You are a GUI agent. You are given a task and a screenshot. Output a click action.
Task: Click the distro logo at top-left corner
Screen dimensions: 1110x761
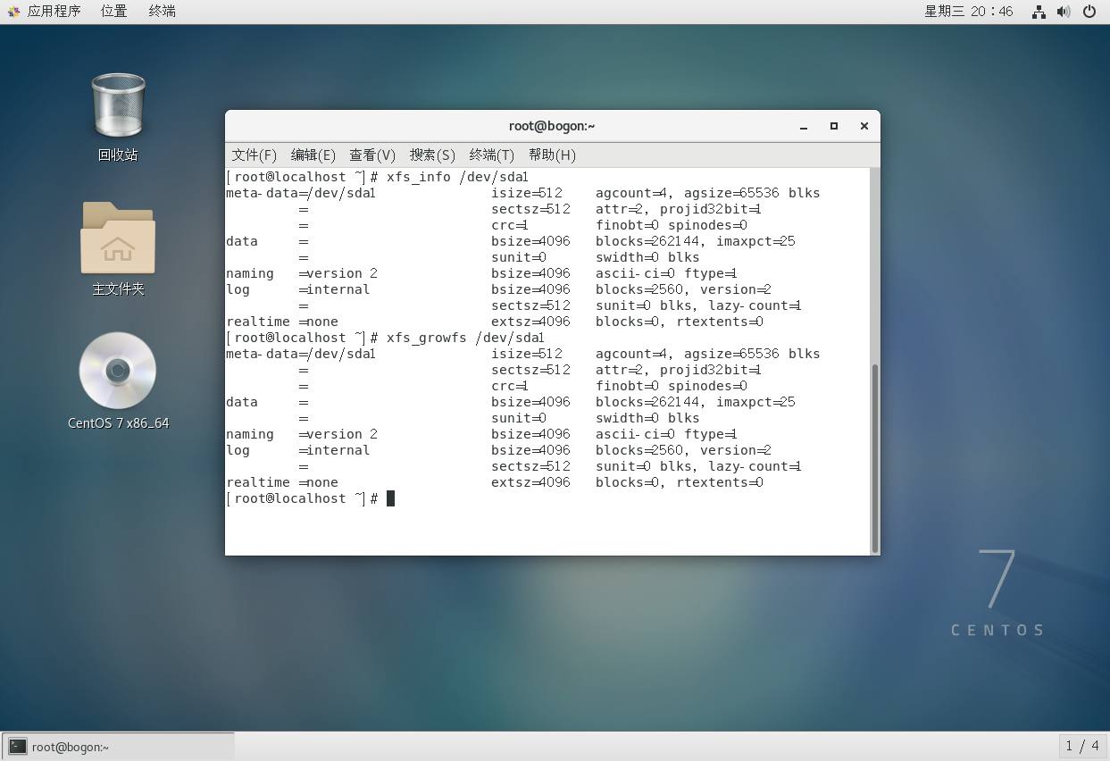(x=12, y=11)
